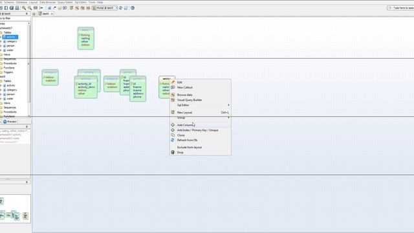Switch to the Preview tab in the left panel
The width and height of the screenshot is (414, 233).
(x=10, y=122)
